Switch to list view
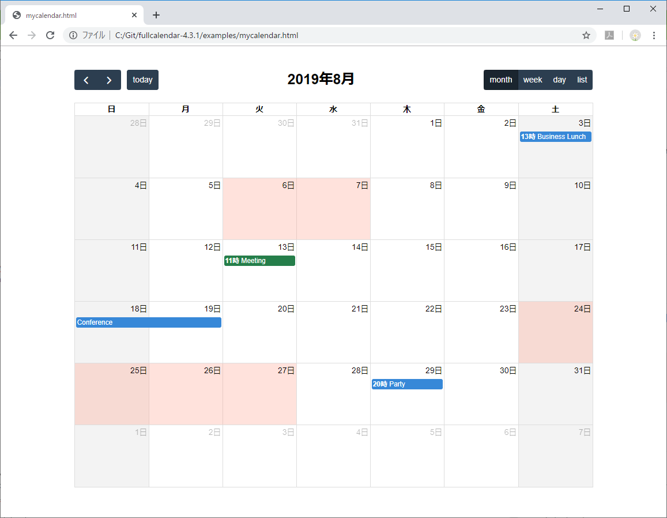 (582, 80)
